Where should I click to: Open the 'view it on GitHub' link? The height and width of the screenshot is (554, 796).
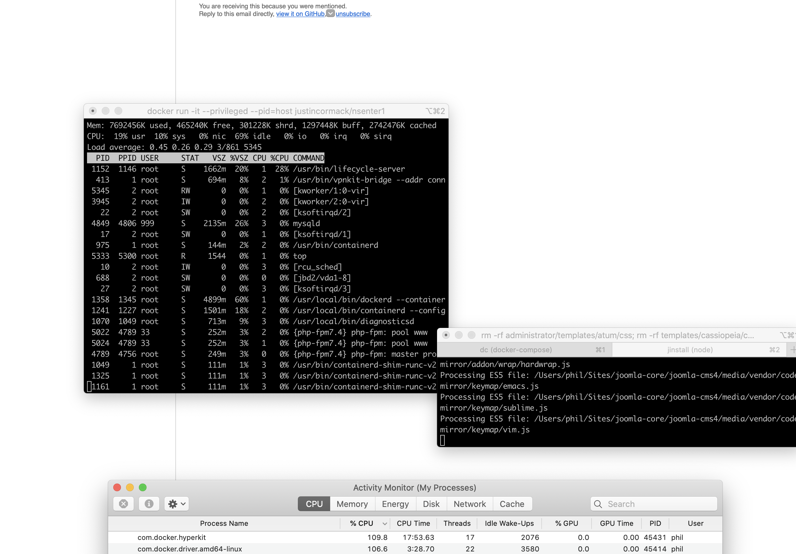(x=300, y=14)
